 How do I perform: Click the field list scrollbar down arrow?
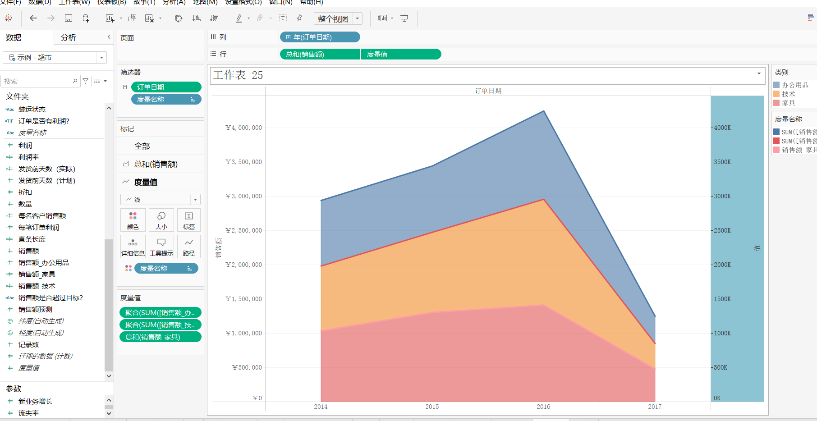[x=109, y=376]
